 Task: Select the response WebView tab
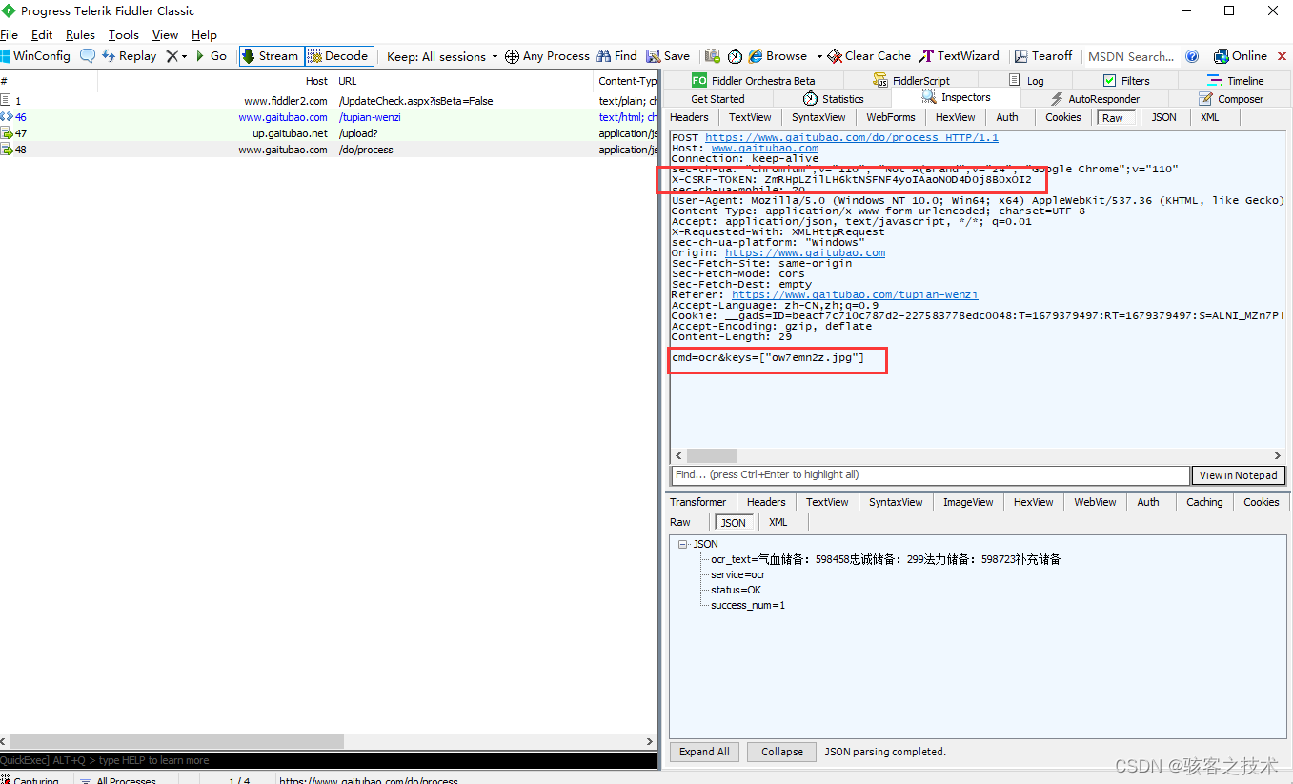(x=1095, y=502)
